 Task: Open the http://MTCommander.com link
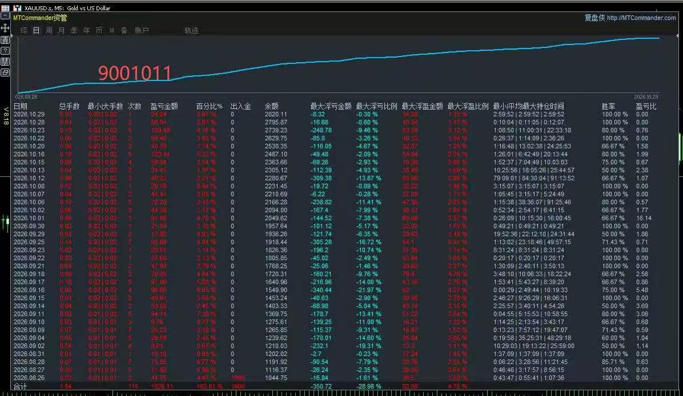641,18
